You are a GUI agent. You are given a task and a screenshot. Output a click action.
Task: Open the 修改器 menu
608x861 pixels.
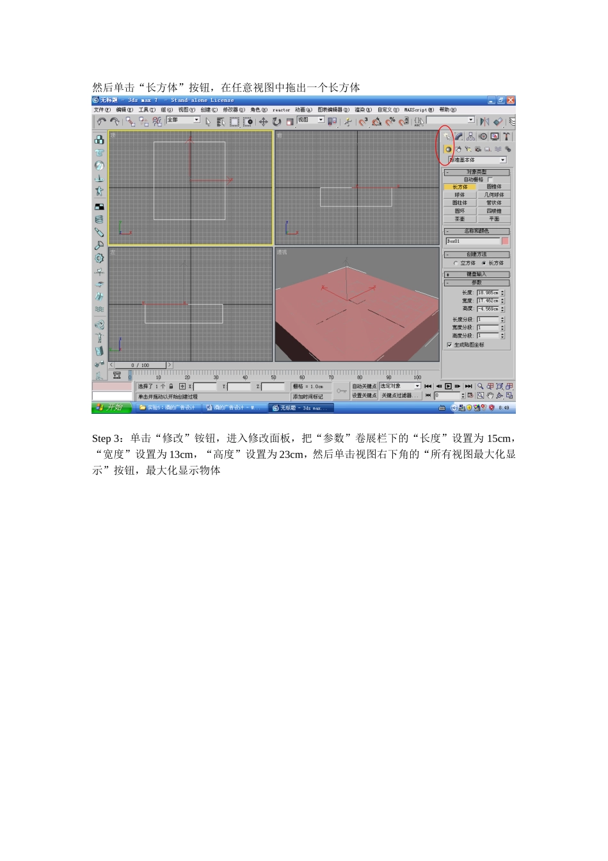click(x=234, y=110)
